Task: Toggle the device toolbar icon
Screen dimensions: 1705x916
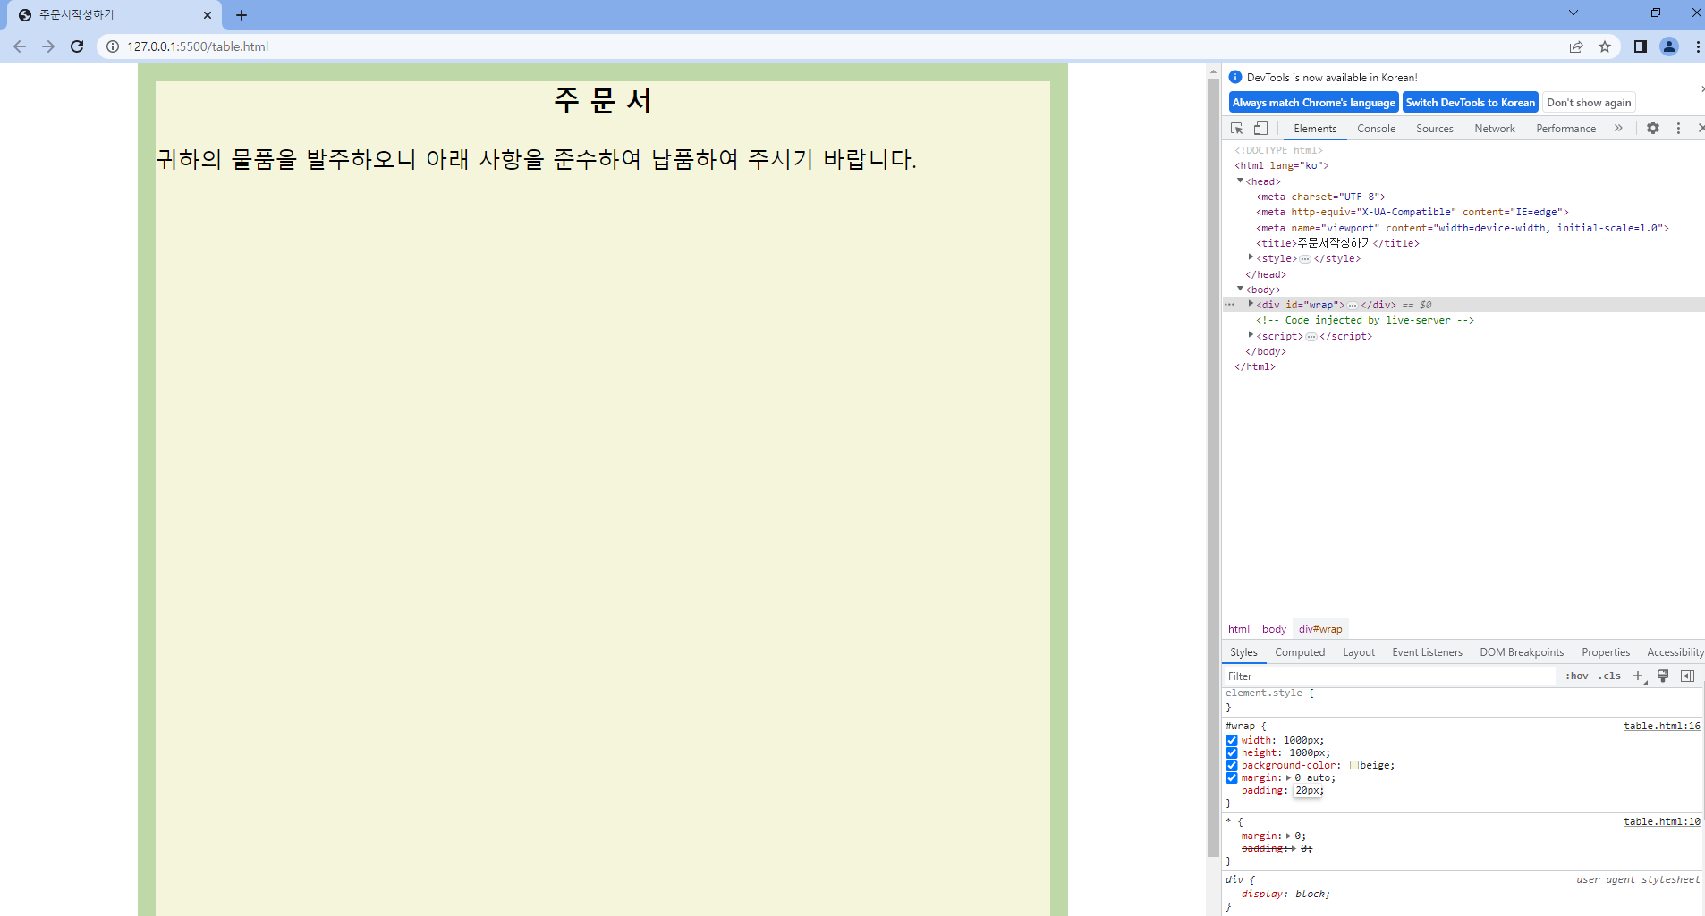Action: pos(1260,129)
